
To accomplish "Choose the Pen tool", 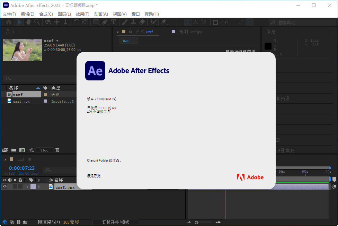I will [x=105, y=22].
